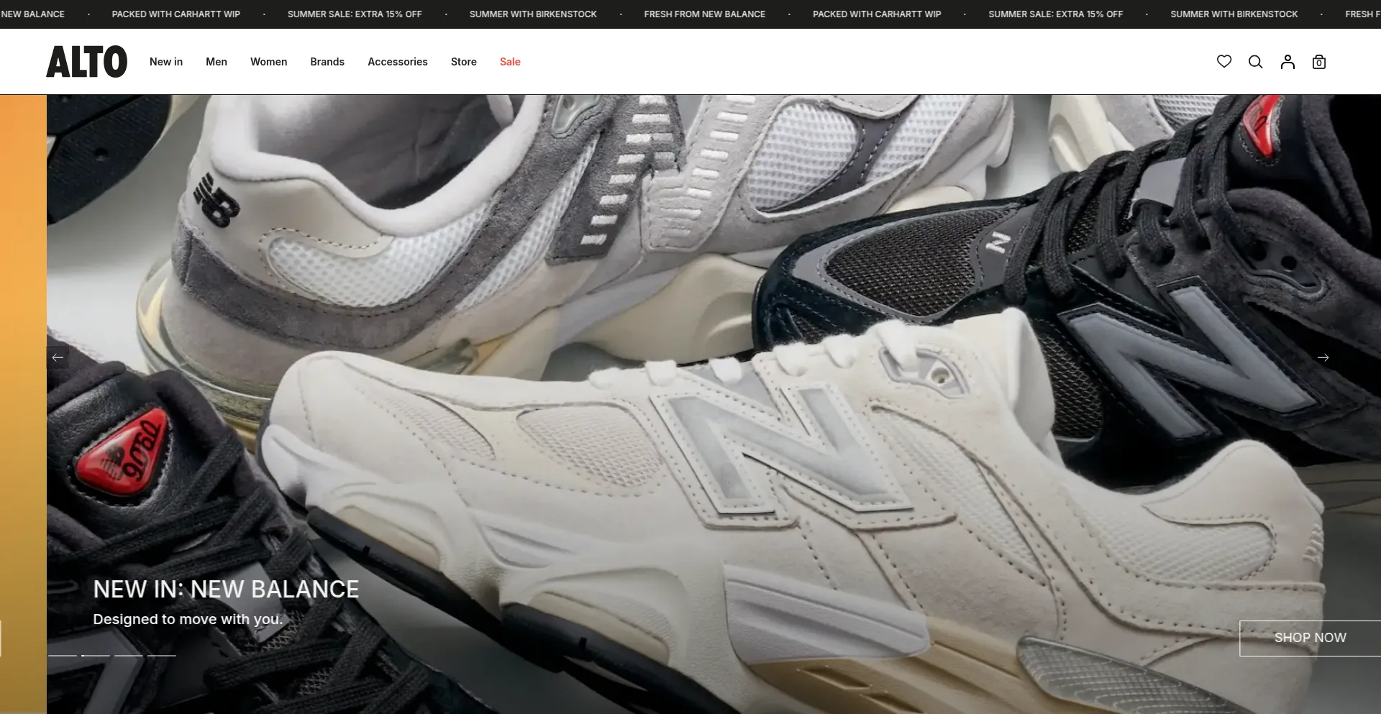This screenshot has height=714, width=1381.
Task: Open the Accessories menu
Action: tap(397, 62)
